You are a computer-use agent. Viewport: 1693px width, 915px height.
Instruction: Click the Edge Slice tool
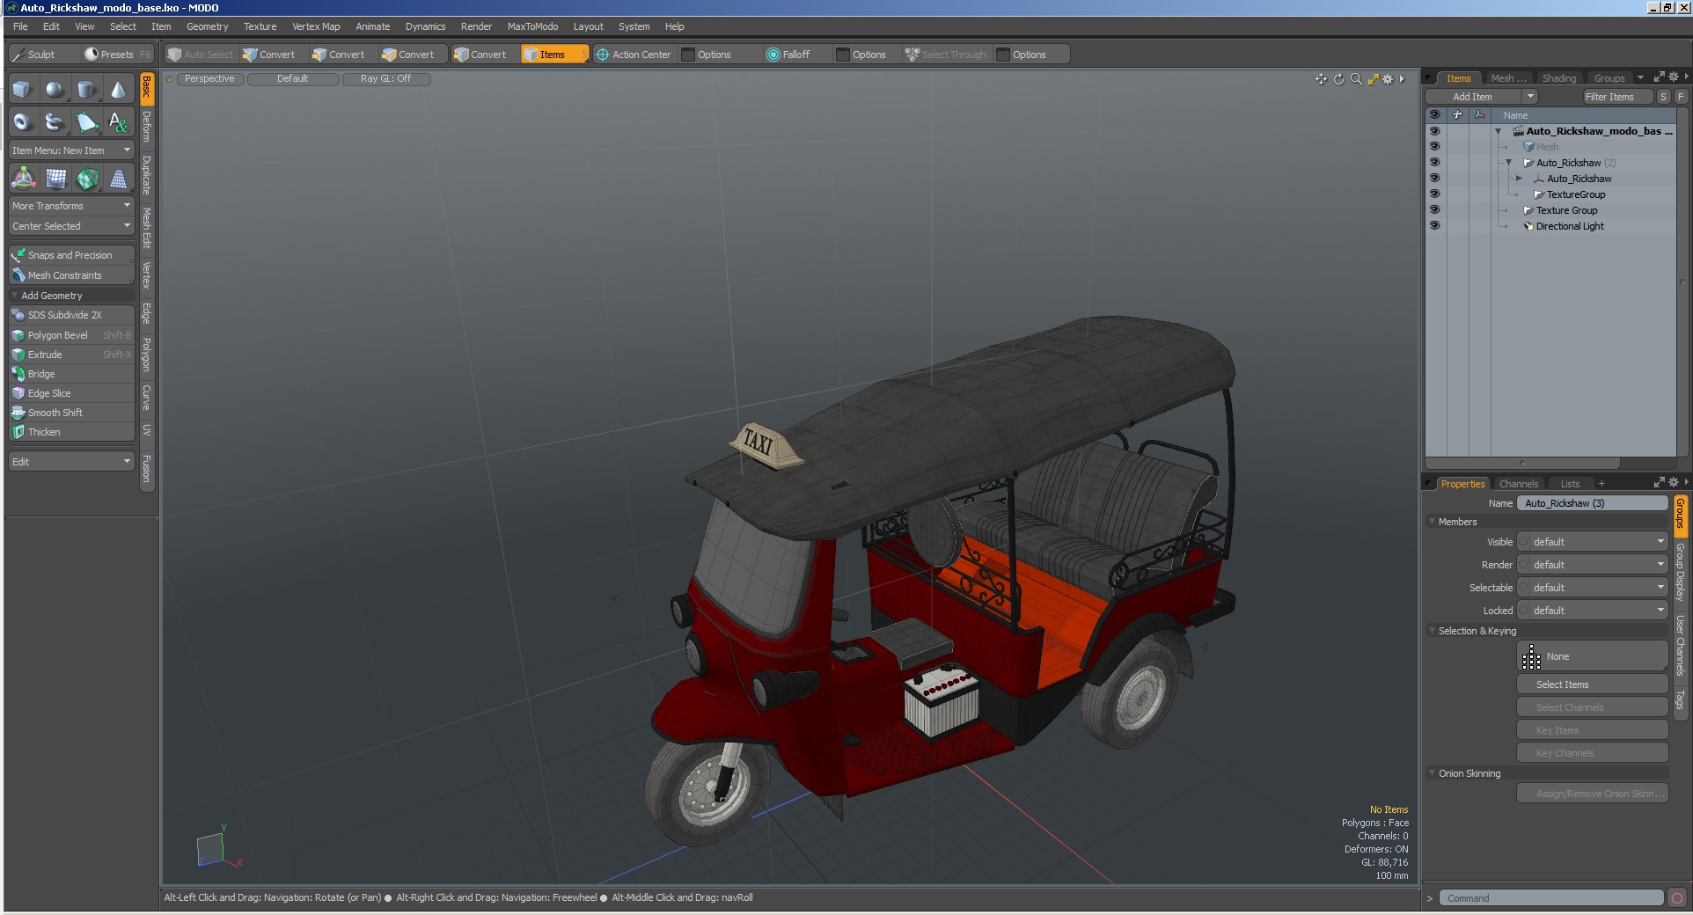coord(71,393)
